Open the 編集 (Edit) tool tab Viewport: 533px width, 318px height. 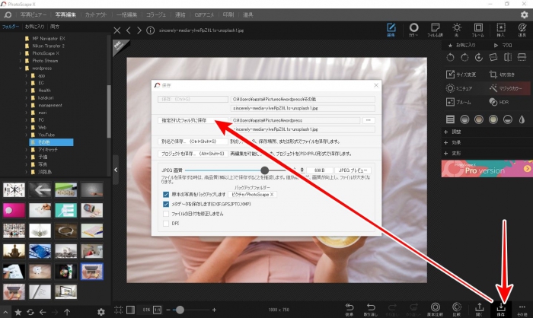[391, 30]
